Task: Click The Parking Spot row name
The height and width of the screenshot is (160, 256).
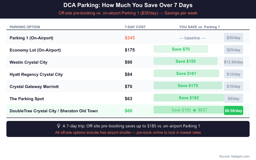Action: pyautogui.click(x=27, y=99)
